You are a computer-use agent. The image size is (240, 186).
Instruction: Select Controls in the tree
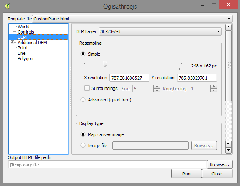(x=26, y=32)
